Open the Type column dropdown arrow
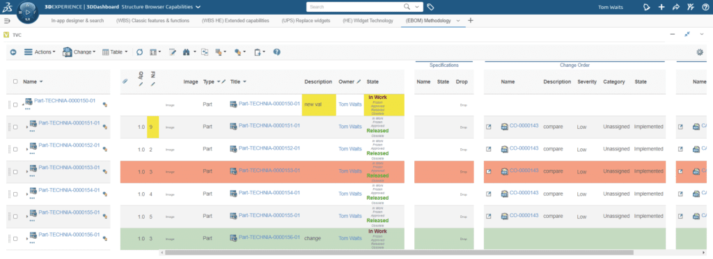 pos(218,81)
